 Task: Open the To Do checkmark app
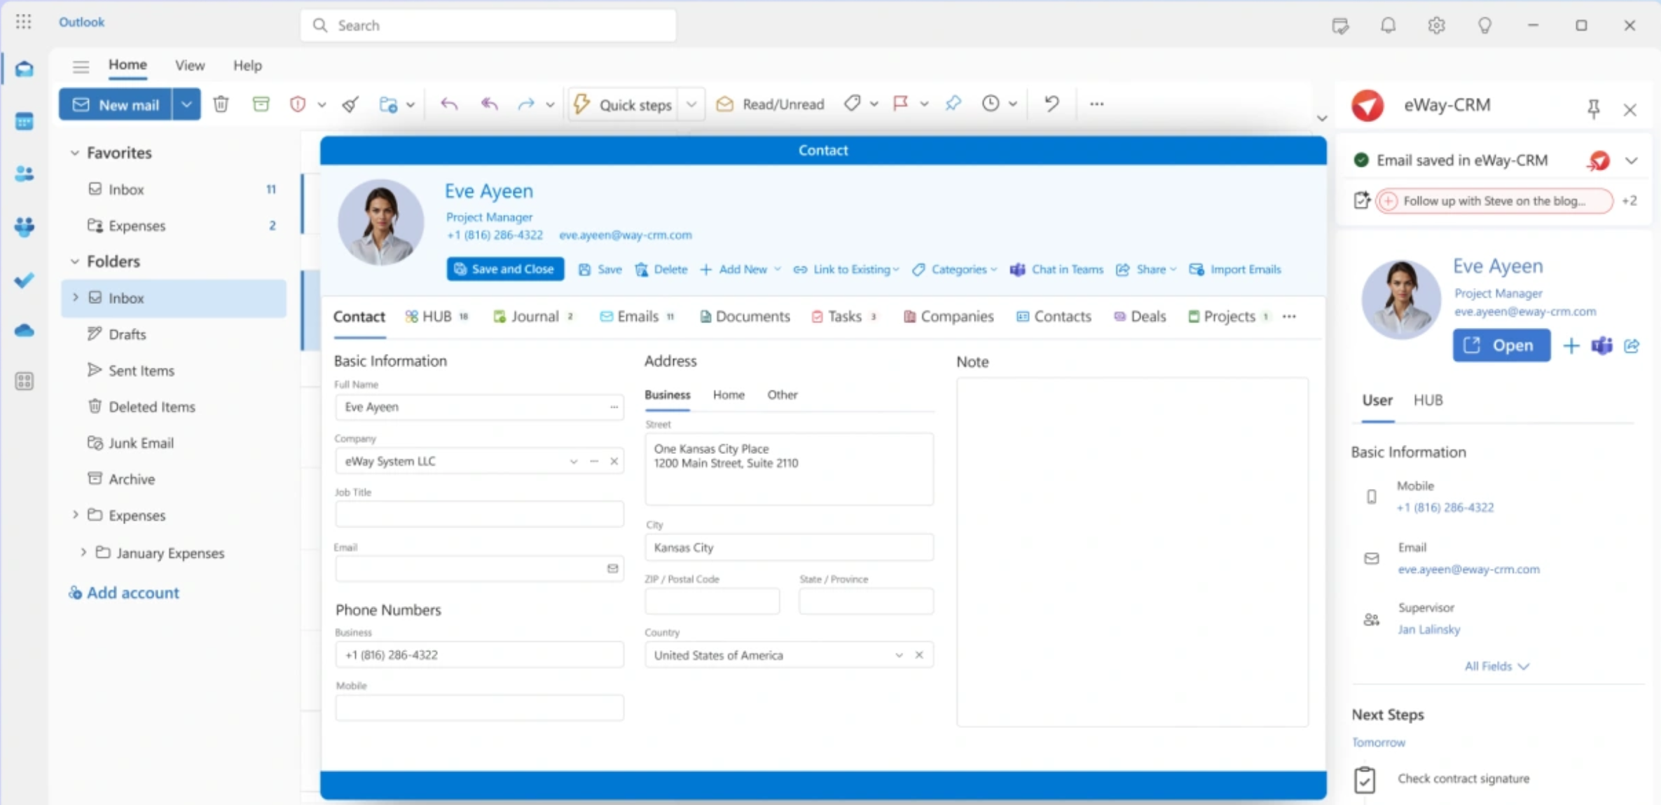click(25, 280)
